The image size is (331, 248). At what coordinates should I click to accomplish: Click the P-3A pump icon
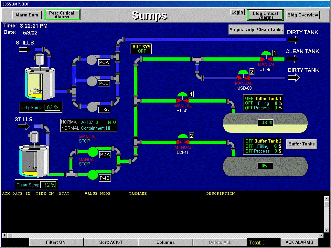tap(92, 60)
